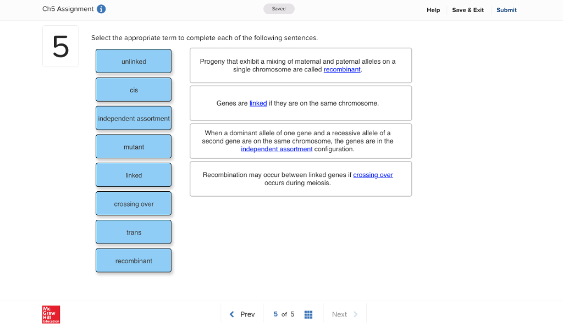
Task: Click the Help button
Action: (433, 10)
